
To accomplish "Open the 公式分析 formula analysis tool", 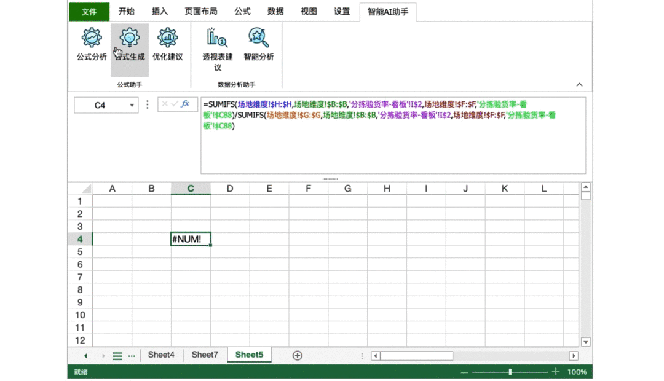I will 92,45.
